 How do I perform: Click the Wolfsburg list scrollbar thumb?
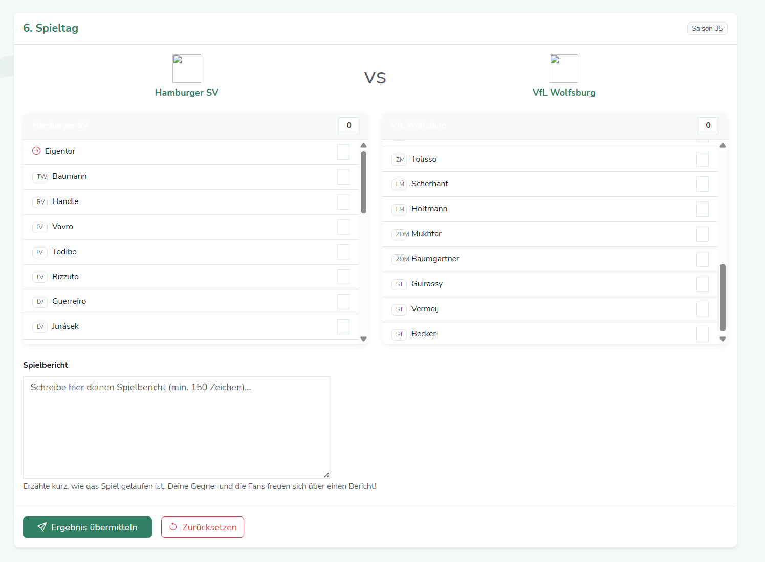(723, 297)
